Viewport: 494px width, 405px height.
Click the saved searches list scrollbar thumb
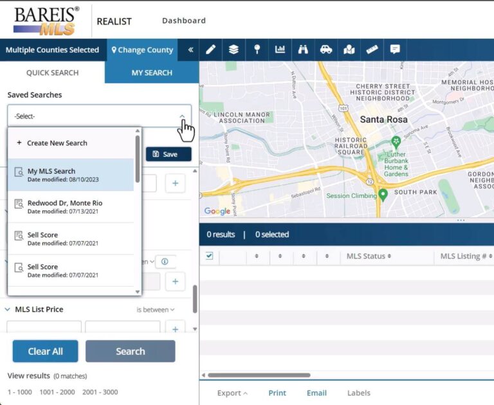[138, 159]
